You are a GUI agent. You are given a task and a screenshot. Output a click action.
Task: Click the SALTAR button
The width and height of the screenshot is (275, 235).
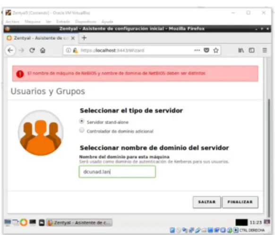click(207, 202)
